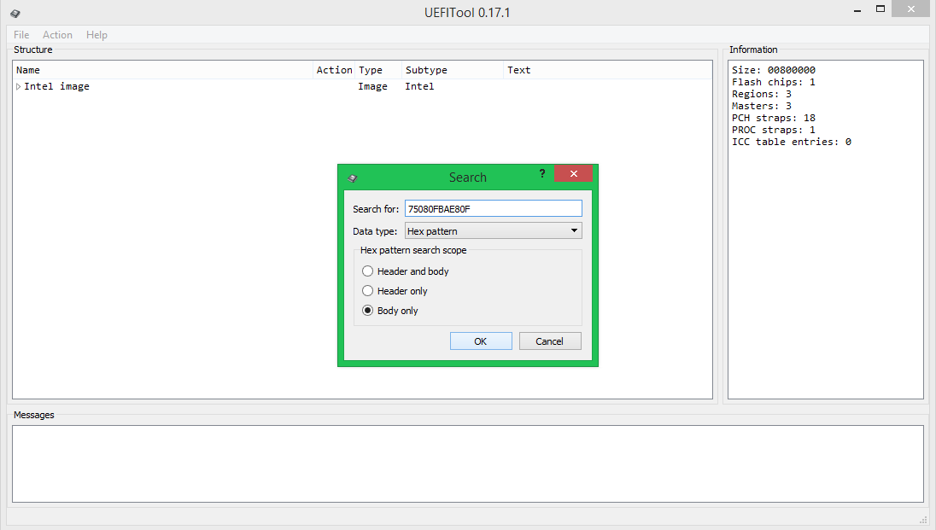The width and height of the screenshot is (936, 530).
Task: Close the Search dialog
Action: 574,174
